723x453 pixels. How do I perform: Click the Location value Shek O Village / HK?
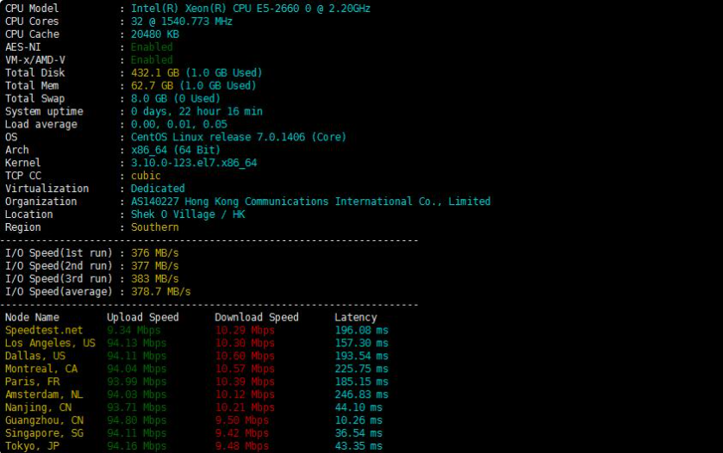click(188, 214)
